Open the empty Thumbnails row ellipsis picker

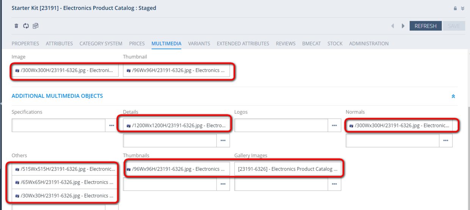[223, 184]
